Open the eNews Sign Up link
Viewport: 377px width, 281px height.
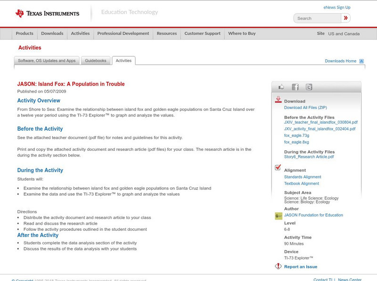coord(337,8)
